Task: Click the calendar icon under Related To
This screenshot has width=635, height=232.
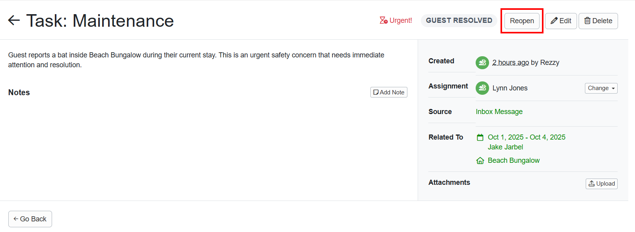Action: click(480, 137)
